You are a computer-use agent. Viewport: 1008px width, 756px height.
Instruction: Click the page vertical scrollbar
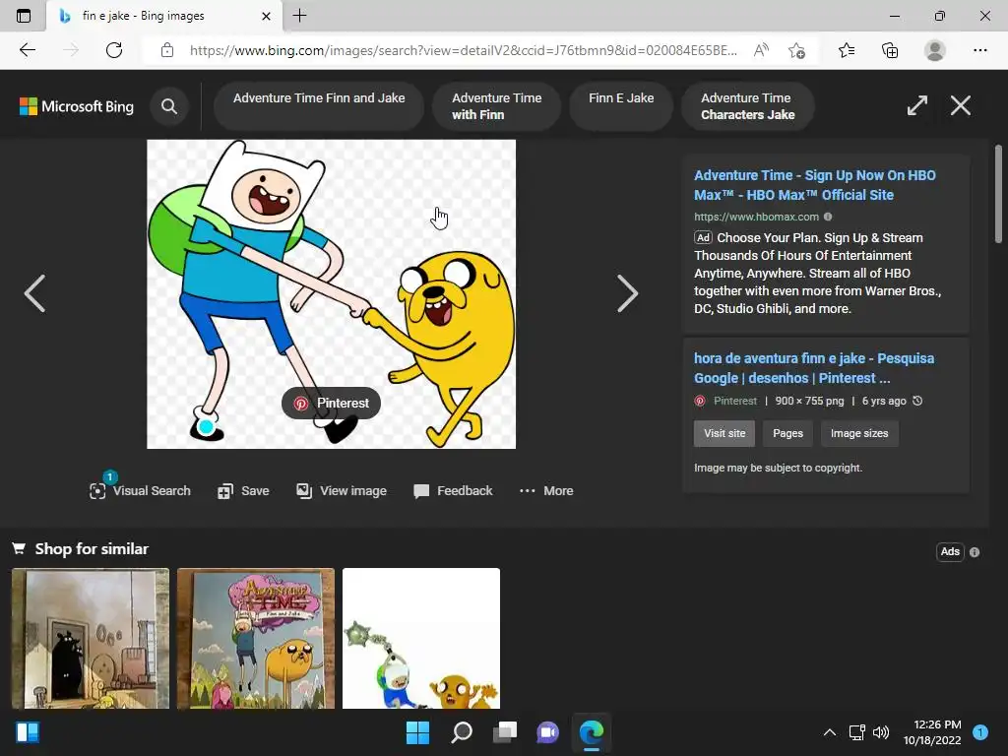tap(998, 194)
